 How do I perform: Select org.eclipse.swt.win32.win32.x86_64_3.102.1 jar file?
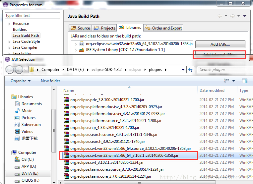click(x=124, y=155)
